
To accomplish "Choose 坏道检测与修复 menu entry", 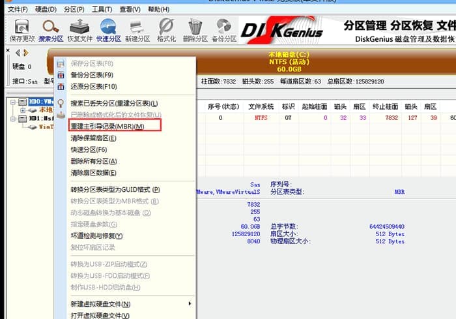I will 96,235.
